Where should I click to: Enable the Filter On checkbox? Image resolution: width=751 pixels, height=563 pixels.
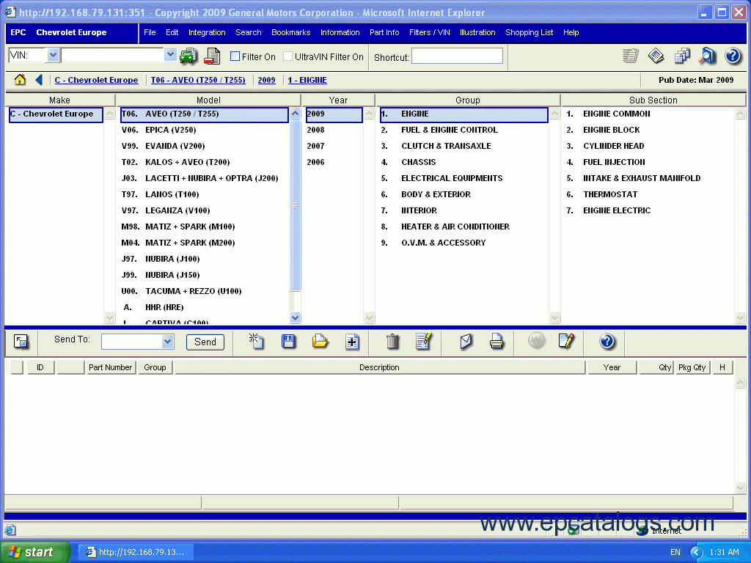tap(235, 56)
